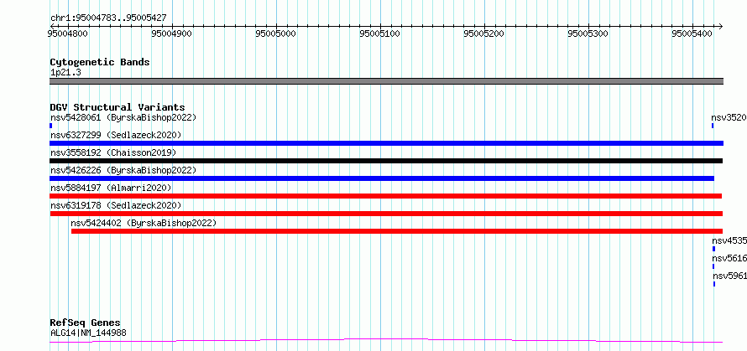Select the Cytogenetic Bands track title
747x351 pixels.
click(x=100, y=62)
